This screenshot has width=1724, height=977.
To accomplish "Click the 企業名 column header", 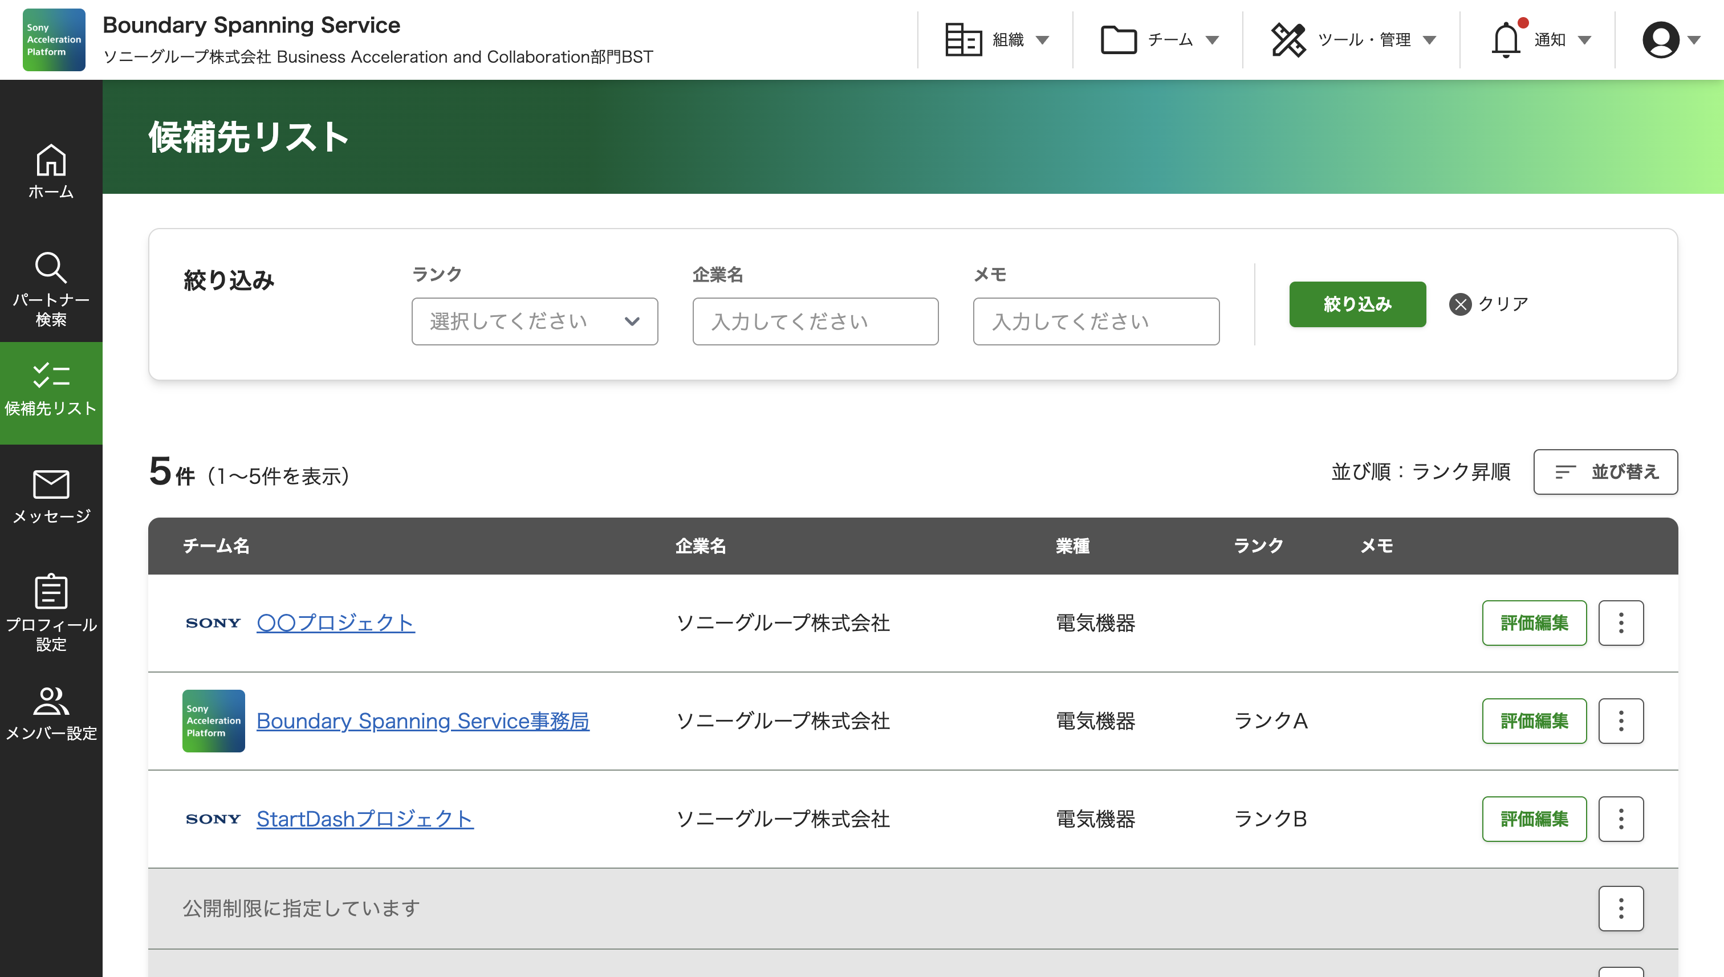I will 701,546.
